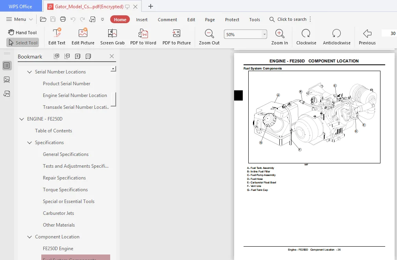Click the Print icon
Screen dimensions: 397x260
pos(63,19)
